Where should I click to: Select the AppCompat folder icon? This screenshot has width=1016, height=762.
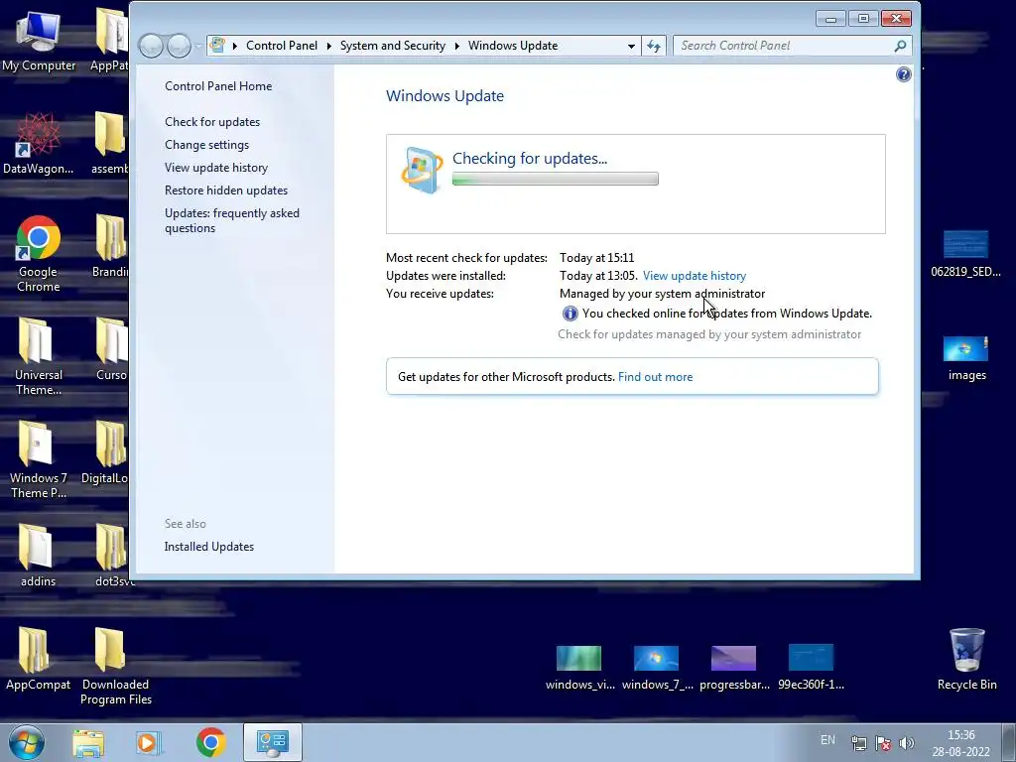point(38,659)
